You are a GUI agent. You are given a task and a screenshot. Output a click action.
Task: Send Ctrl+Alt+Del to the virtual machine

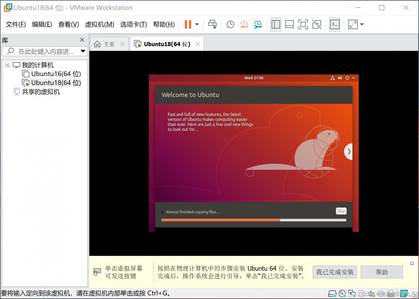coord(213,24)
